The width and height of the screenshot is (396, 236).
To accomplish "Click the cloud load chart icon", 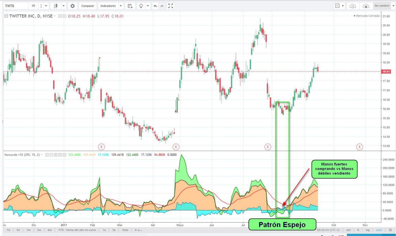I will tap(352, 6).
